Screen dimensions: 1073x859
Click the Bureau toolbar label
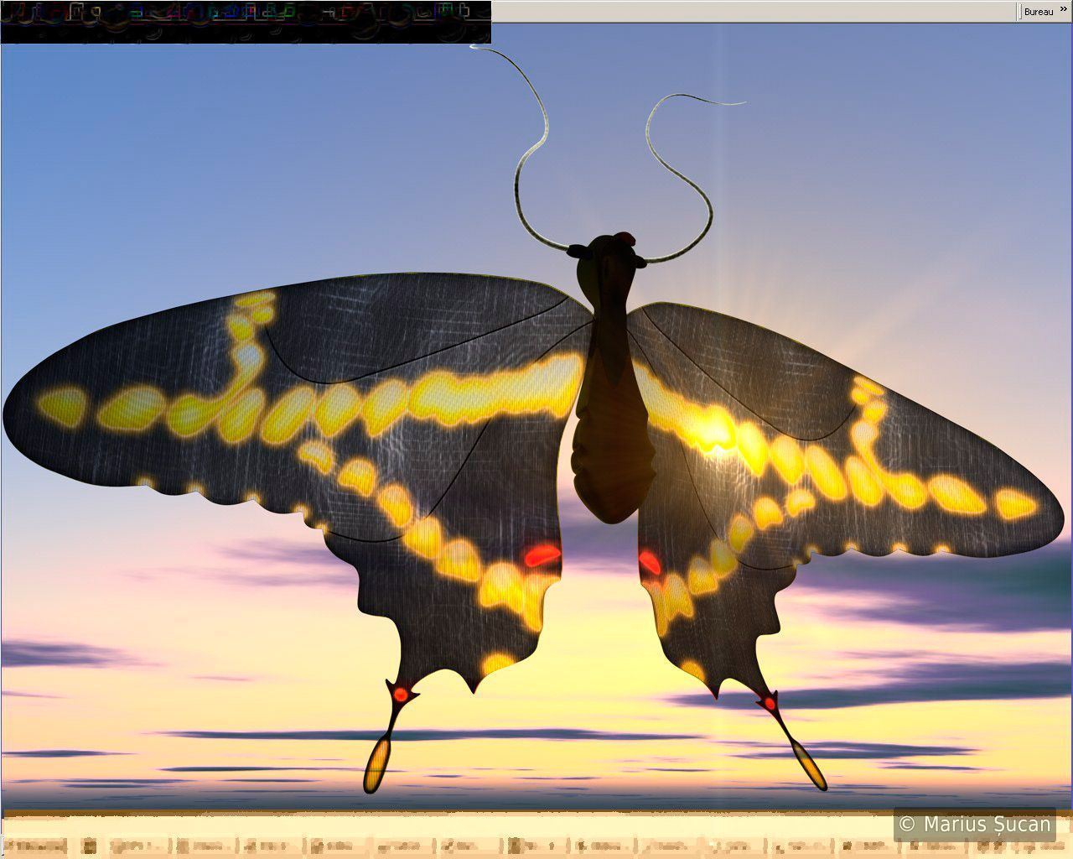click(1039, 12)
